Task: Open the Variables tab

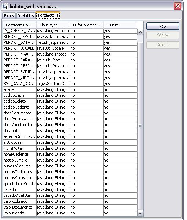Action: click(x=26, y=16)
